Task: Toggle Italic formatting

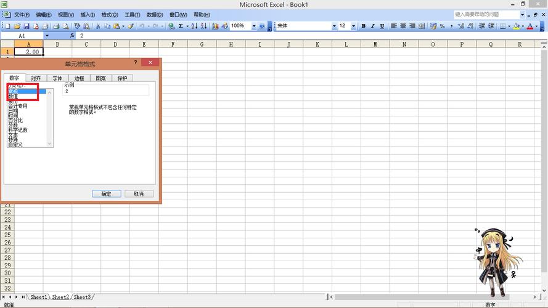Action: pyautogui.click(x=372, y=26)
